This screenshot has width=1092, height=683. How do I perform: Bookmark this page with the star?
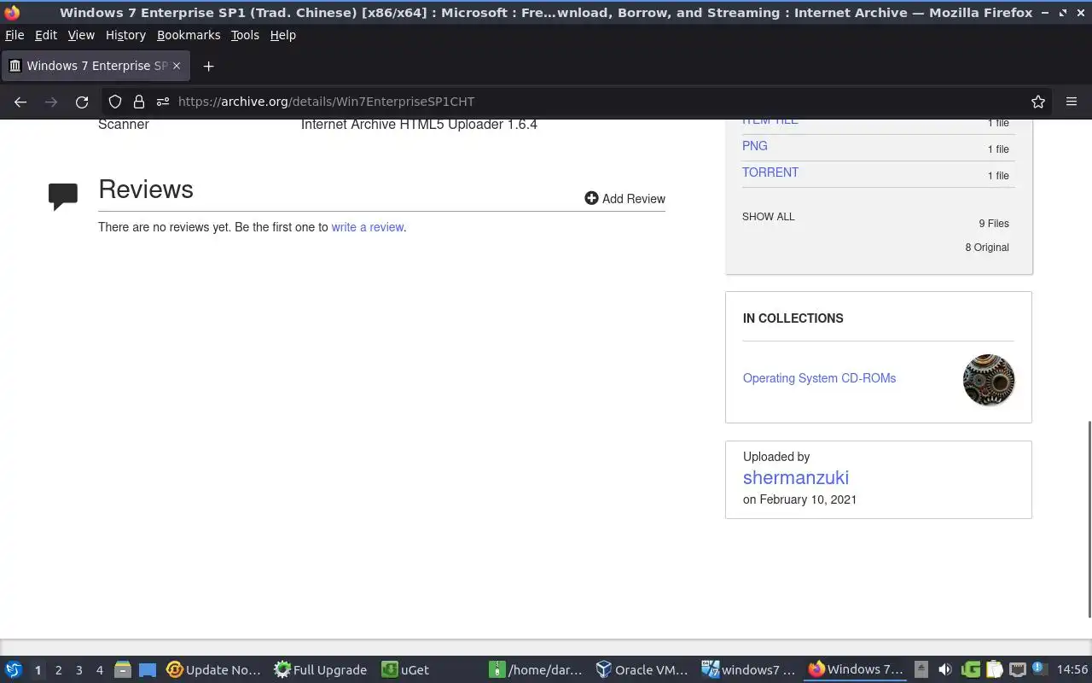[x=1038, y=102]
